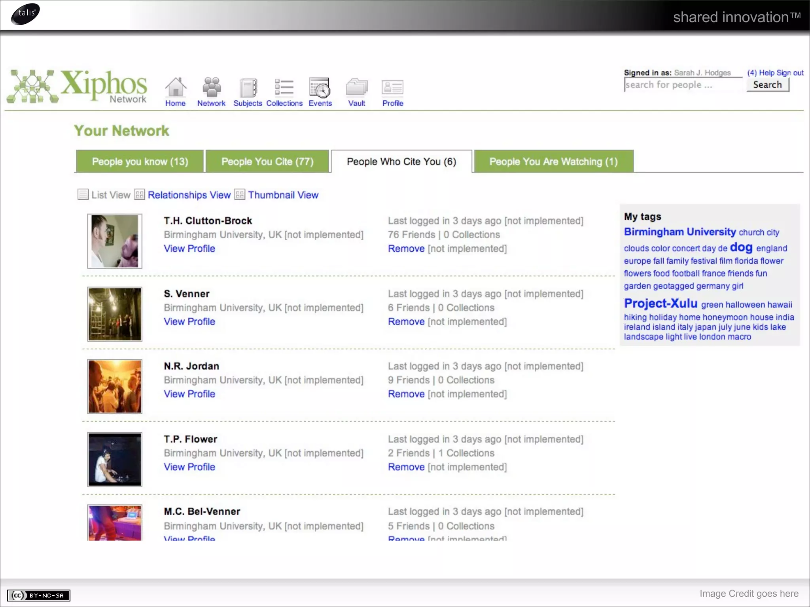Click the Subjects navigation label
Viewport: 810px width, 607px height.
pyautogui.click(x=248, y=103)
